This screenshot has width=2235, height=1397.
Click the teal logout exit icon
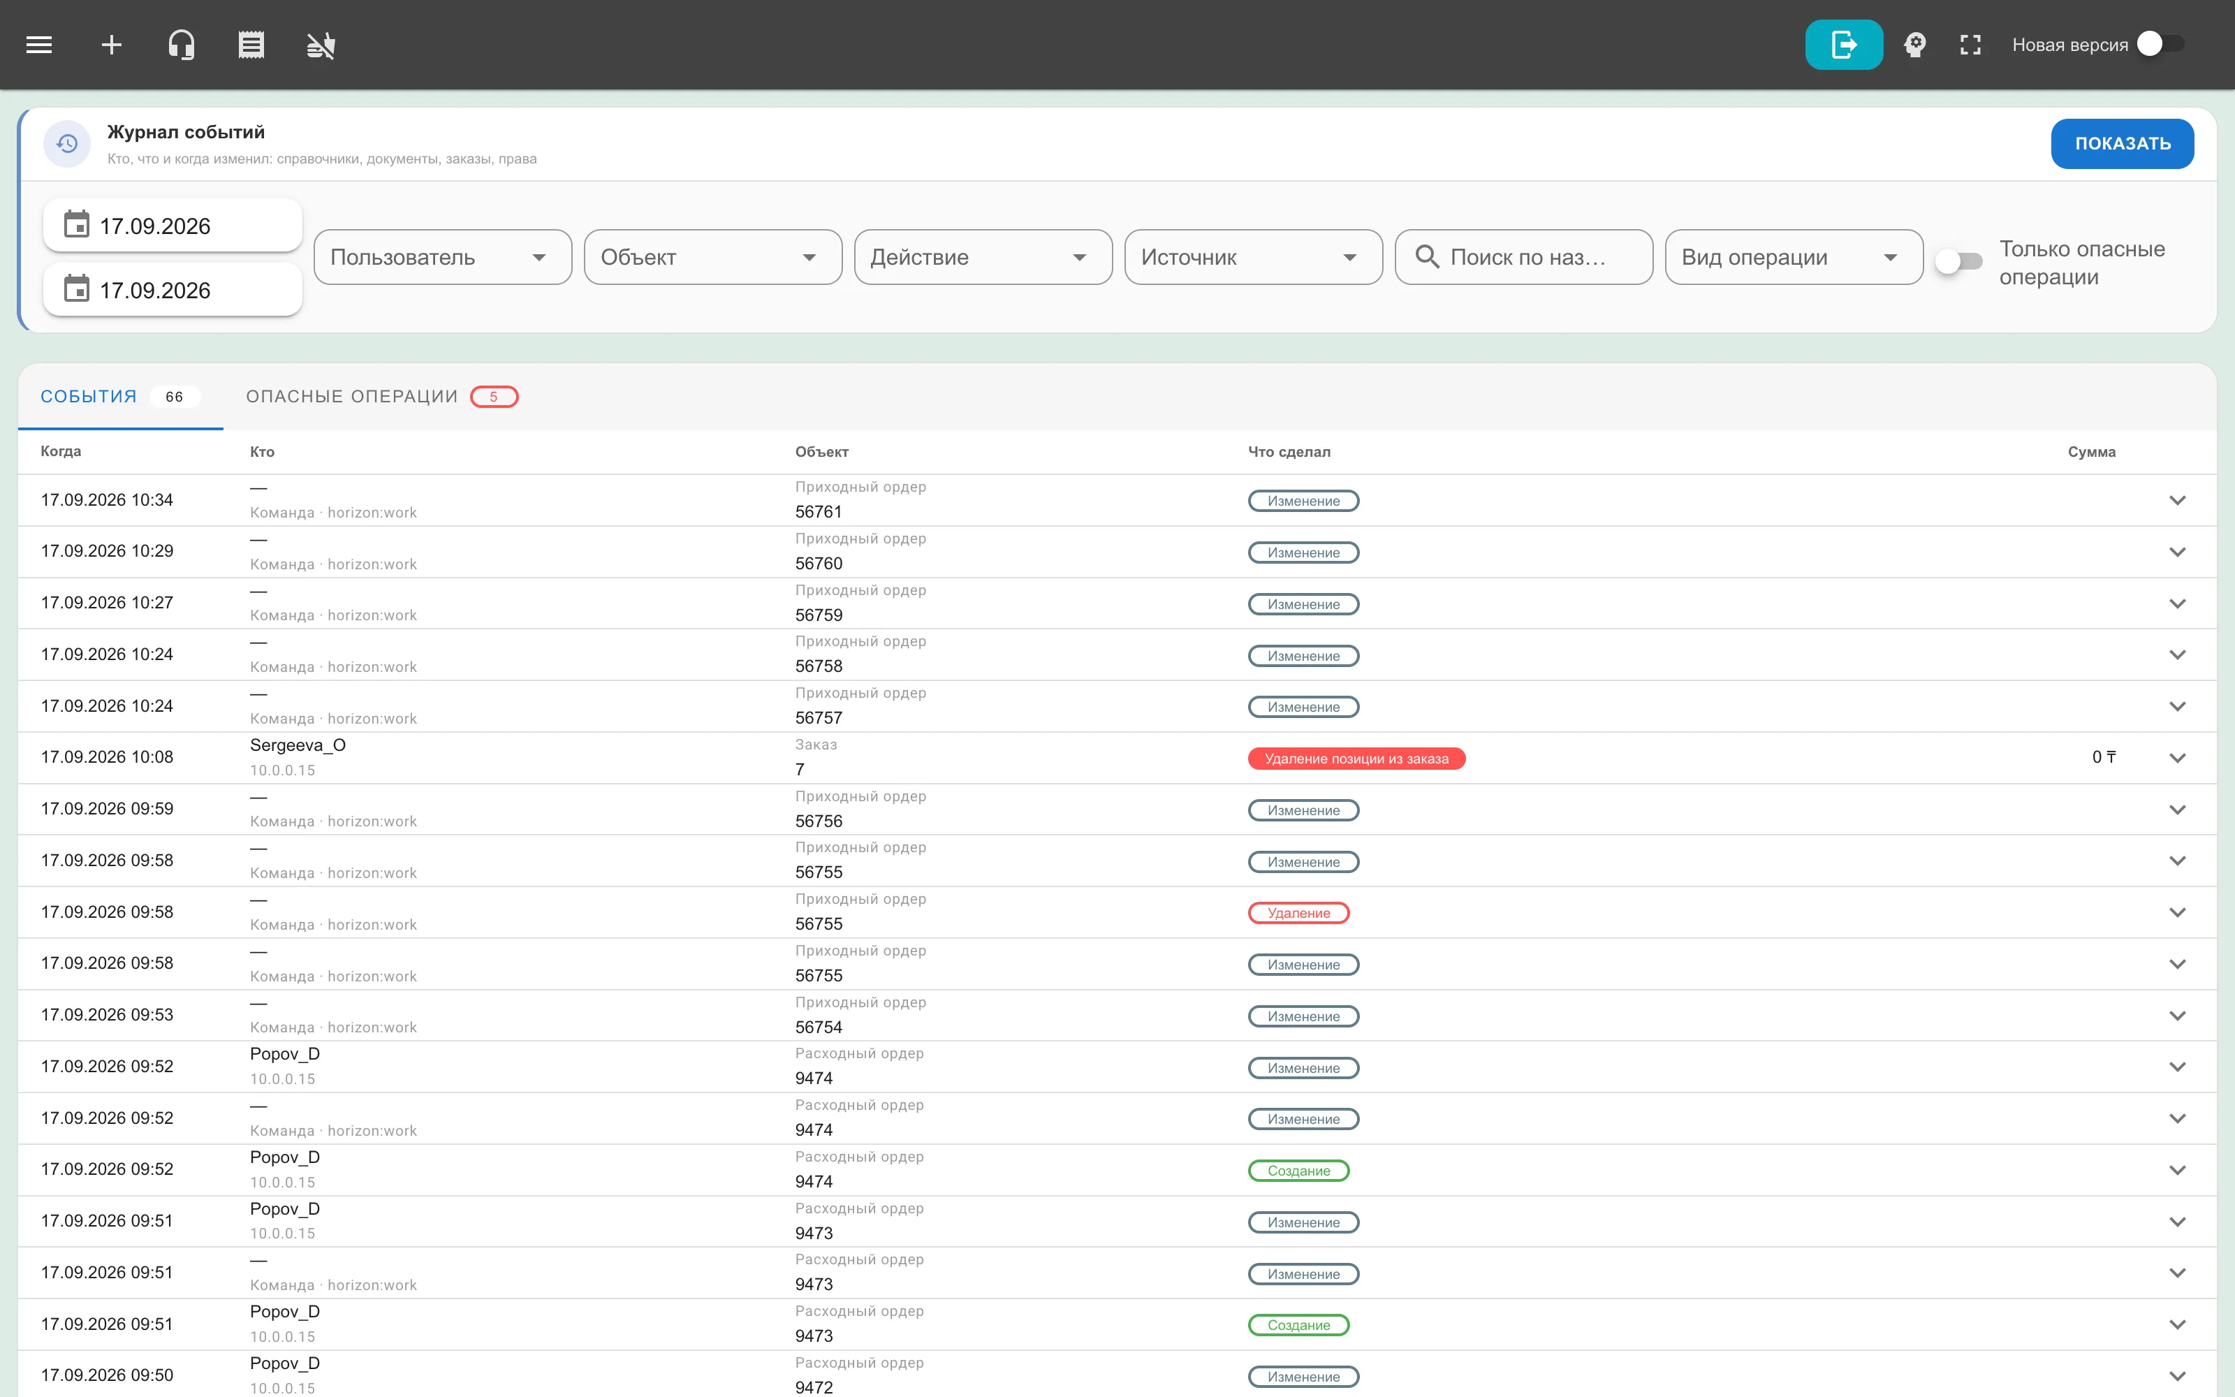pos(1843,44)
